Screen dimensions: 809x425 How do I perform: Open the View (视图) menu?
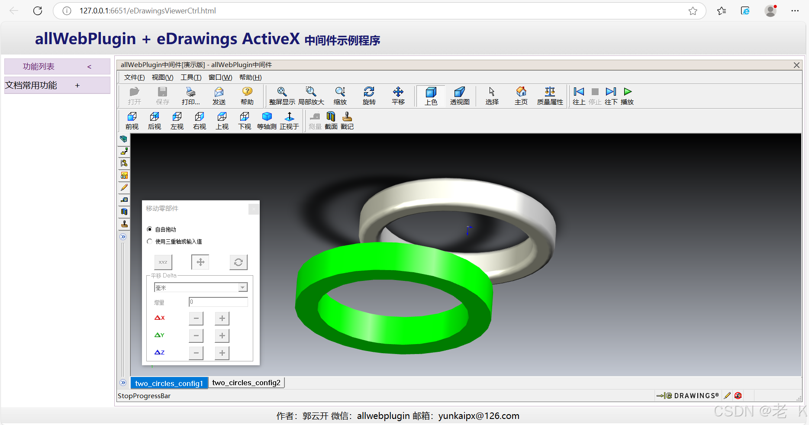pyautogui.click(x=162, y=77)
